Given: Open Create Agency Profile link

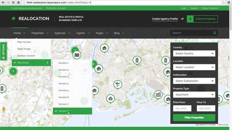Looking at the screenshot, I should (165, 19).
